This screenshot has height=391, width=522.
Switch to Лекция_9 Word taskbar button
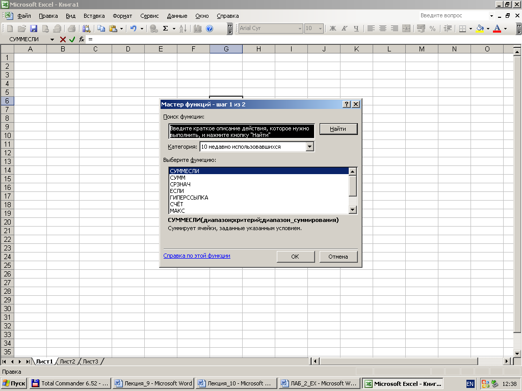tap(153, 383)
